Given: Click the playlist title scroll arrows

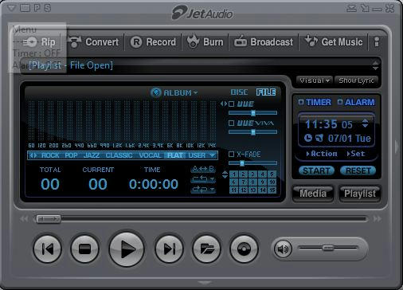Looking at the screenshot, I should (x=375, y=65).
